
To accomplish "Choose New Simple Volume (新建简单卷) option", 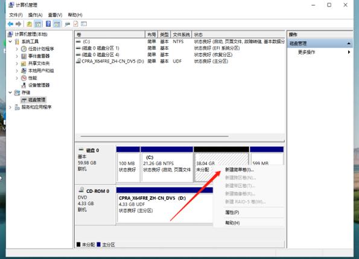I will (x=240, y=170).
